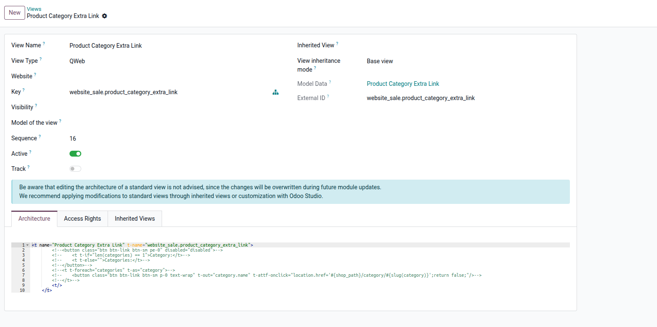Click the help icon beside Visibility label
This screenshot has height=327, width=657.
(36, 106)
